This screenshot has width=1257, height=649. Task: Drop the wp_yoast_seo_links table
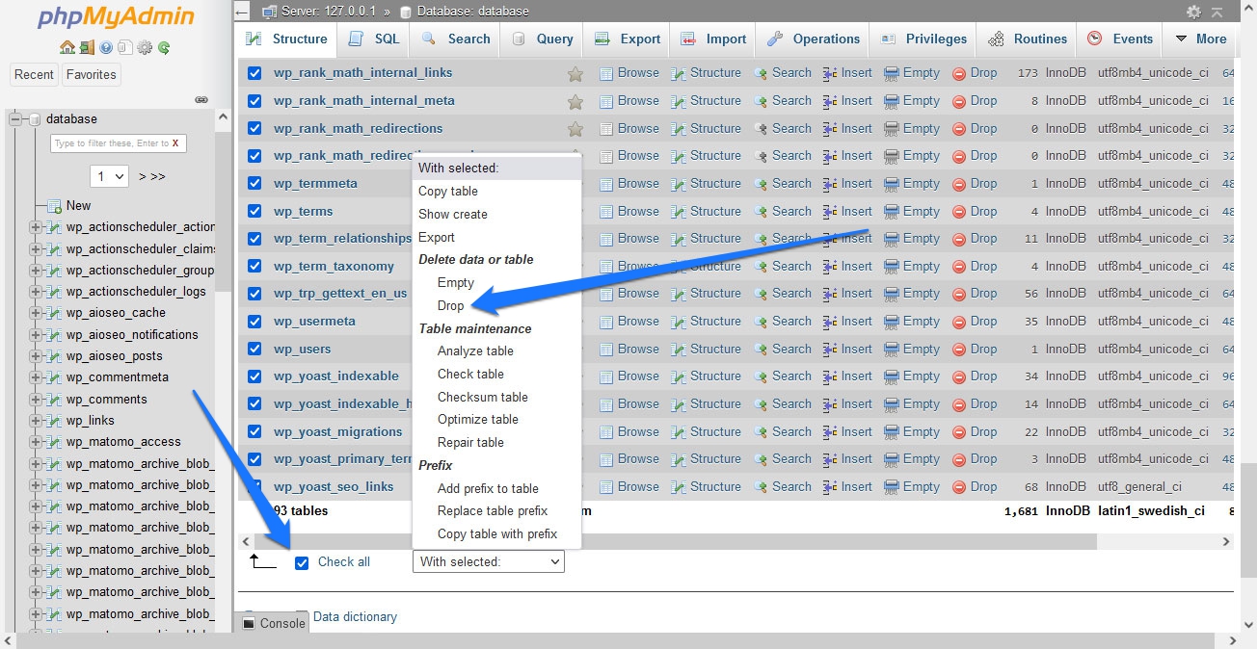point(975,486)
